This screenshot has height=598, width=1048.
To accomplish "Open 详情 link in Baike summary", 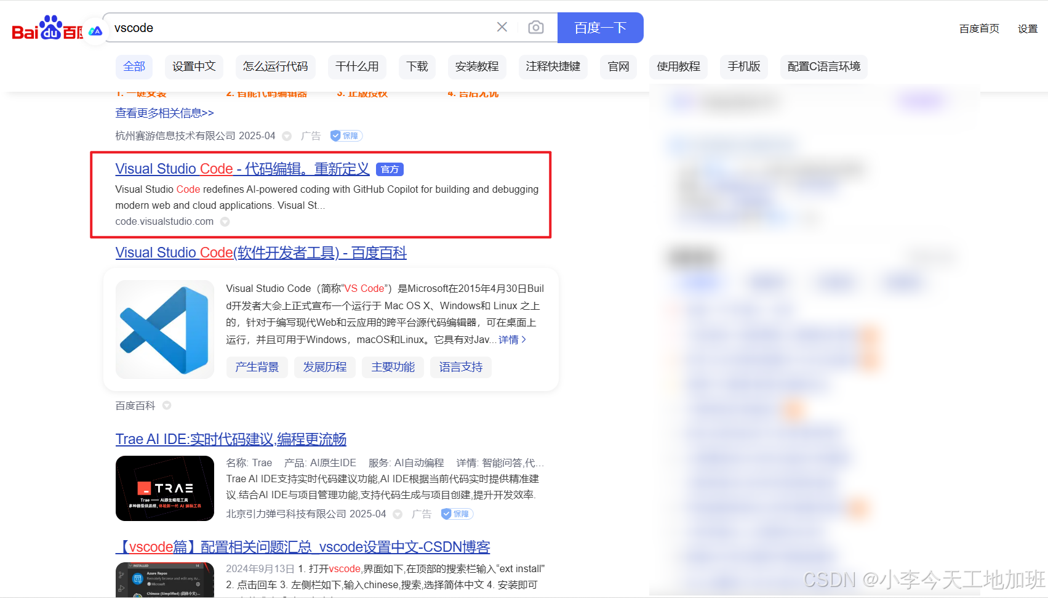I will click(x=512, y=340).
